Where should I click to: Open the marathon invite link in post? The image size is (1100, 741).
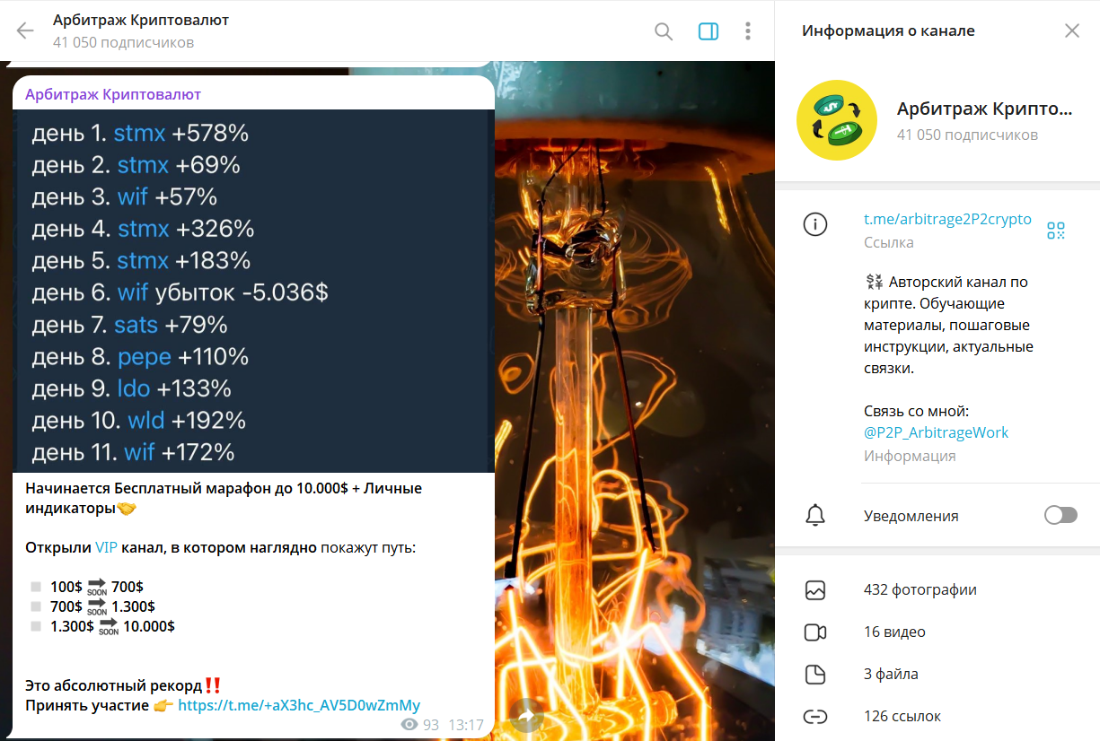[x=299, y=705]
